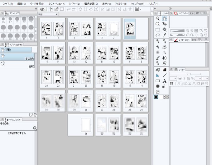
Task: Click the Undo arrow in command bar
Action: point(69,9)
